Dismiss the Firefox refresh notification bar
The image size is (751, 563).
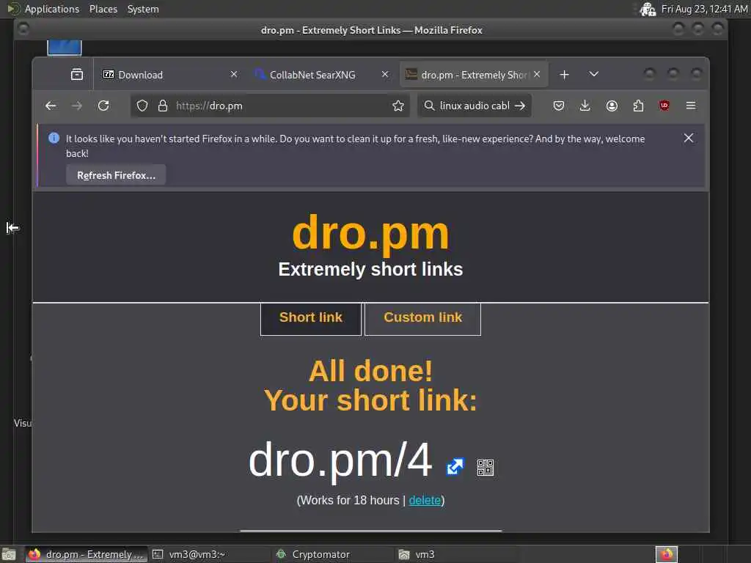click(689, 138)
